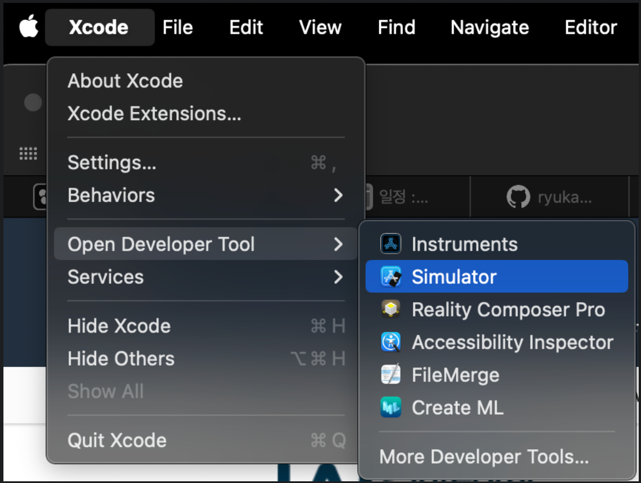This screenshot has width=641, height=483.
Task: Select Quit Xcode
Action: coord(117,441)
